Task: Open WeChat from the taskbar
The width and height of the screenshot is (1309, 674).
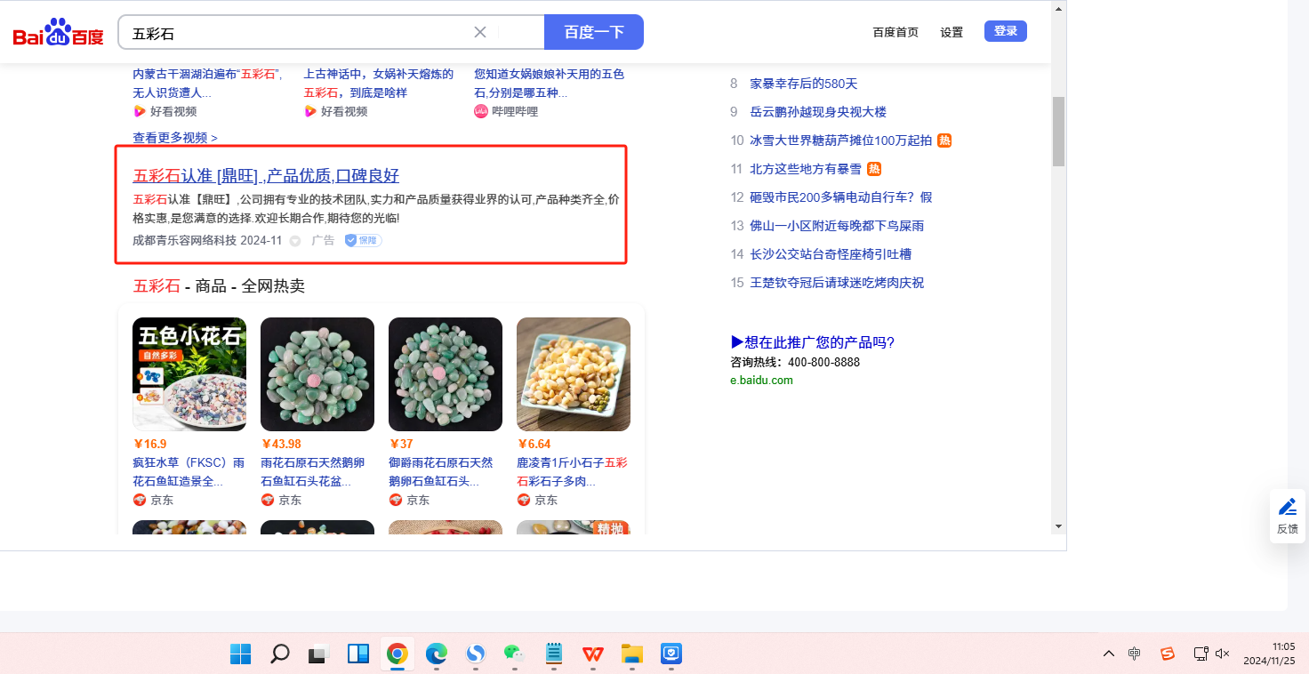Action: (x=514, y=654)
